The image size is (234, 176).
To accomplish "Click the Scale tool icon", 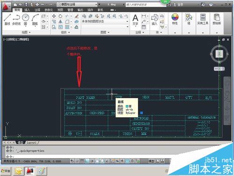I will coord(60,27).
